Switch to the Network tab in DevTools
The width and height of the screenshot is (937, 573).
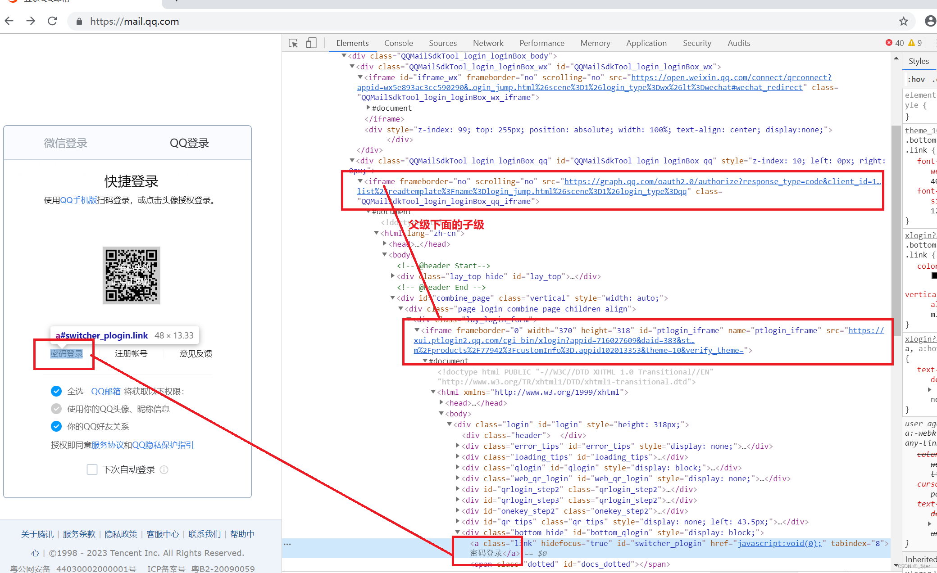(488, 43)
